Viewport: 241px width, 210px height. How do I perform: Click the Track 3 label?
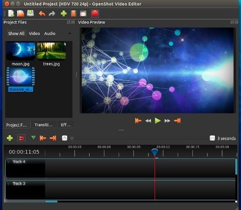point(19,184)
